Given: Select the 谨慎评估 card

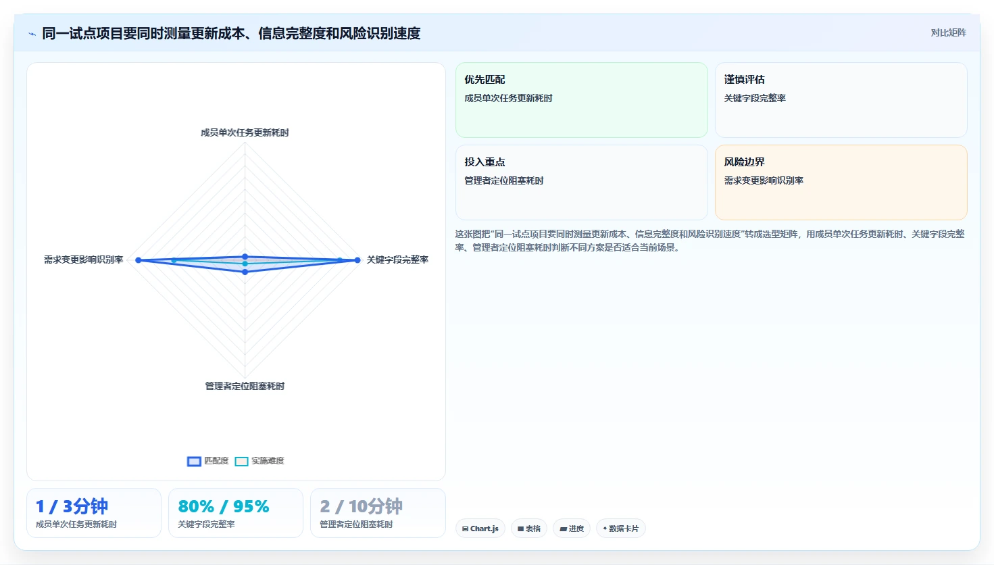Looking at the screenshot, I should click(841, 100).
